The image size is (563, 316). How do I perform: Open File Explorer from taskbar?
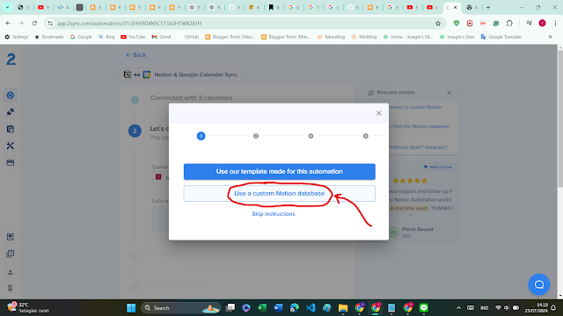pos(343,308)
